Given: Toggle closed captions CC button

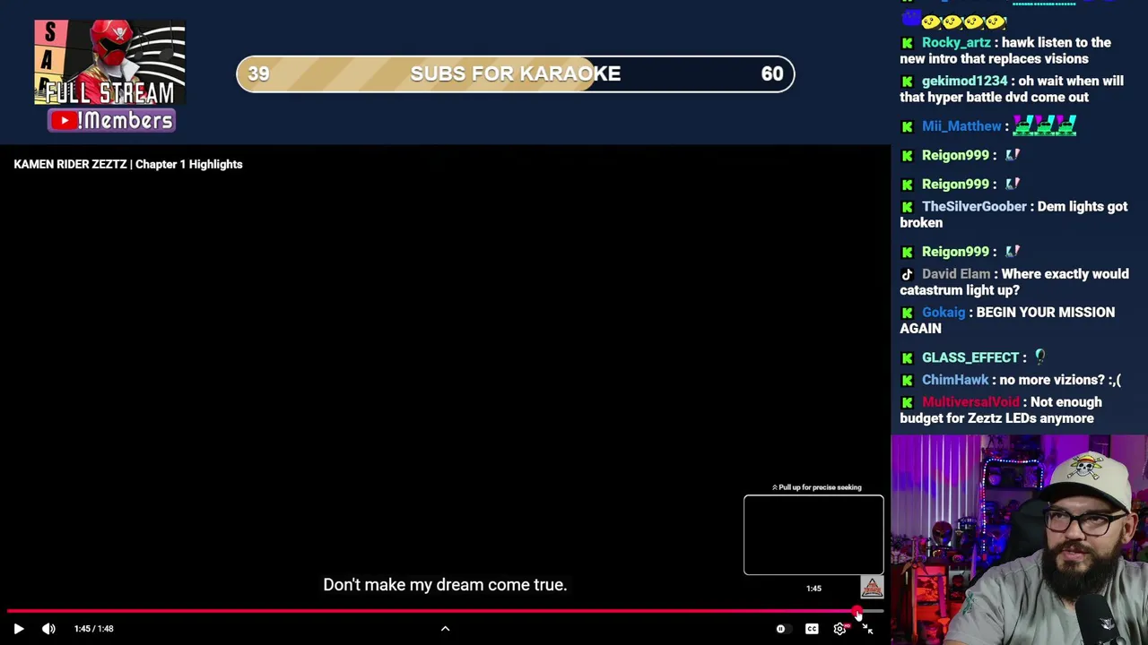Looking at the screenshot, I should (x=812, y=629).
